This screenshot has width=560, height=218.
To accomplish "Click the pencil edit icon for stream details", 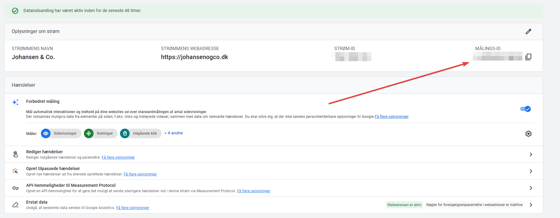I will click(528, 31).
